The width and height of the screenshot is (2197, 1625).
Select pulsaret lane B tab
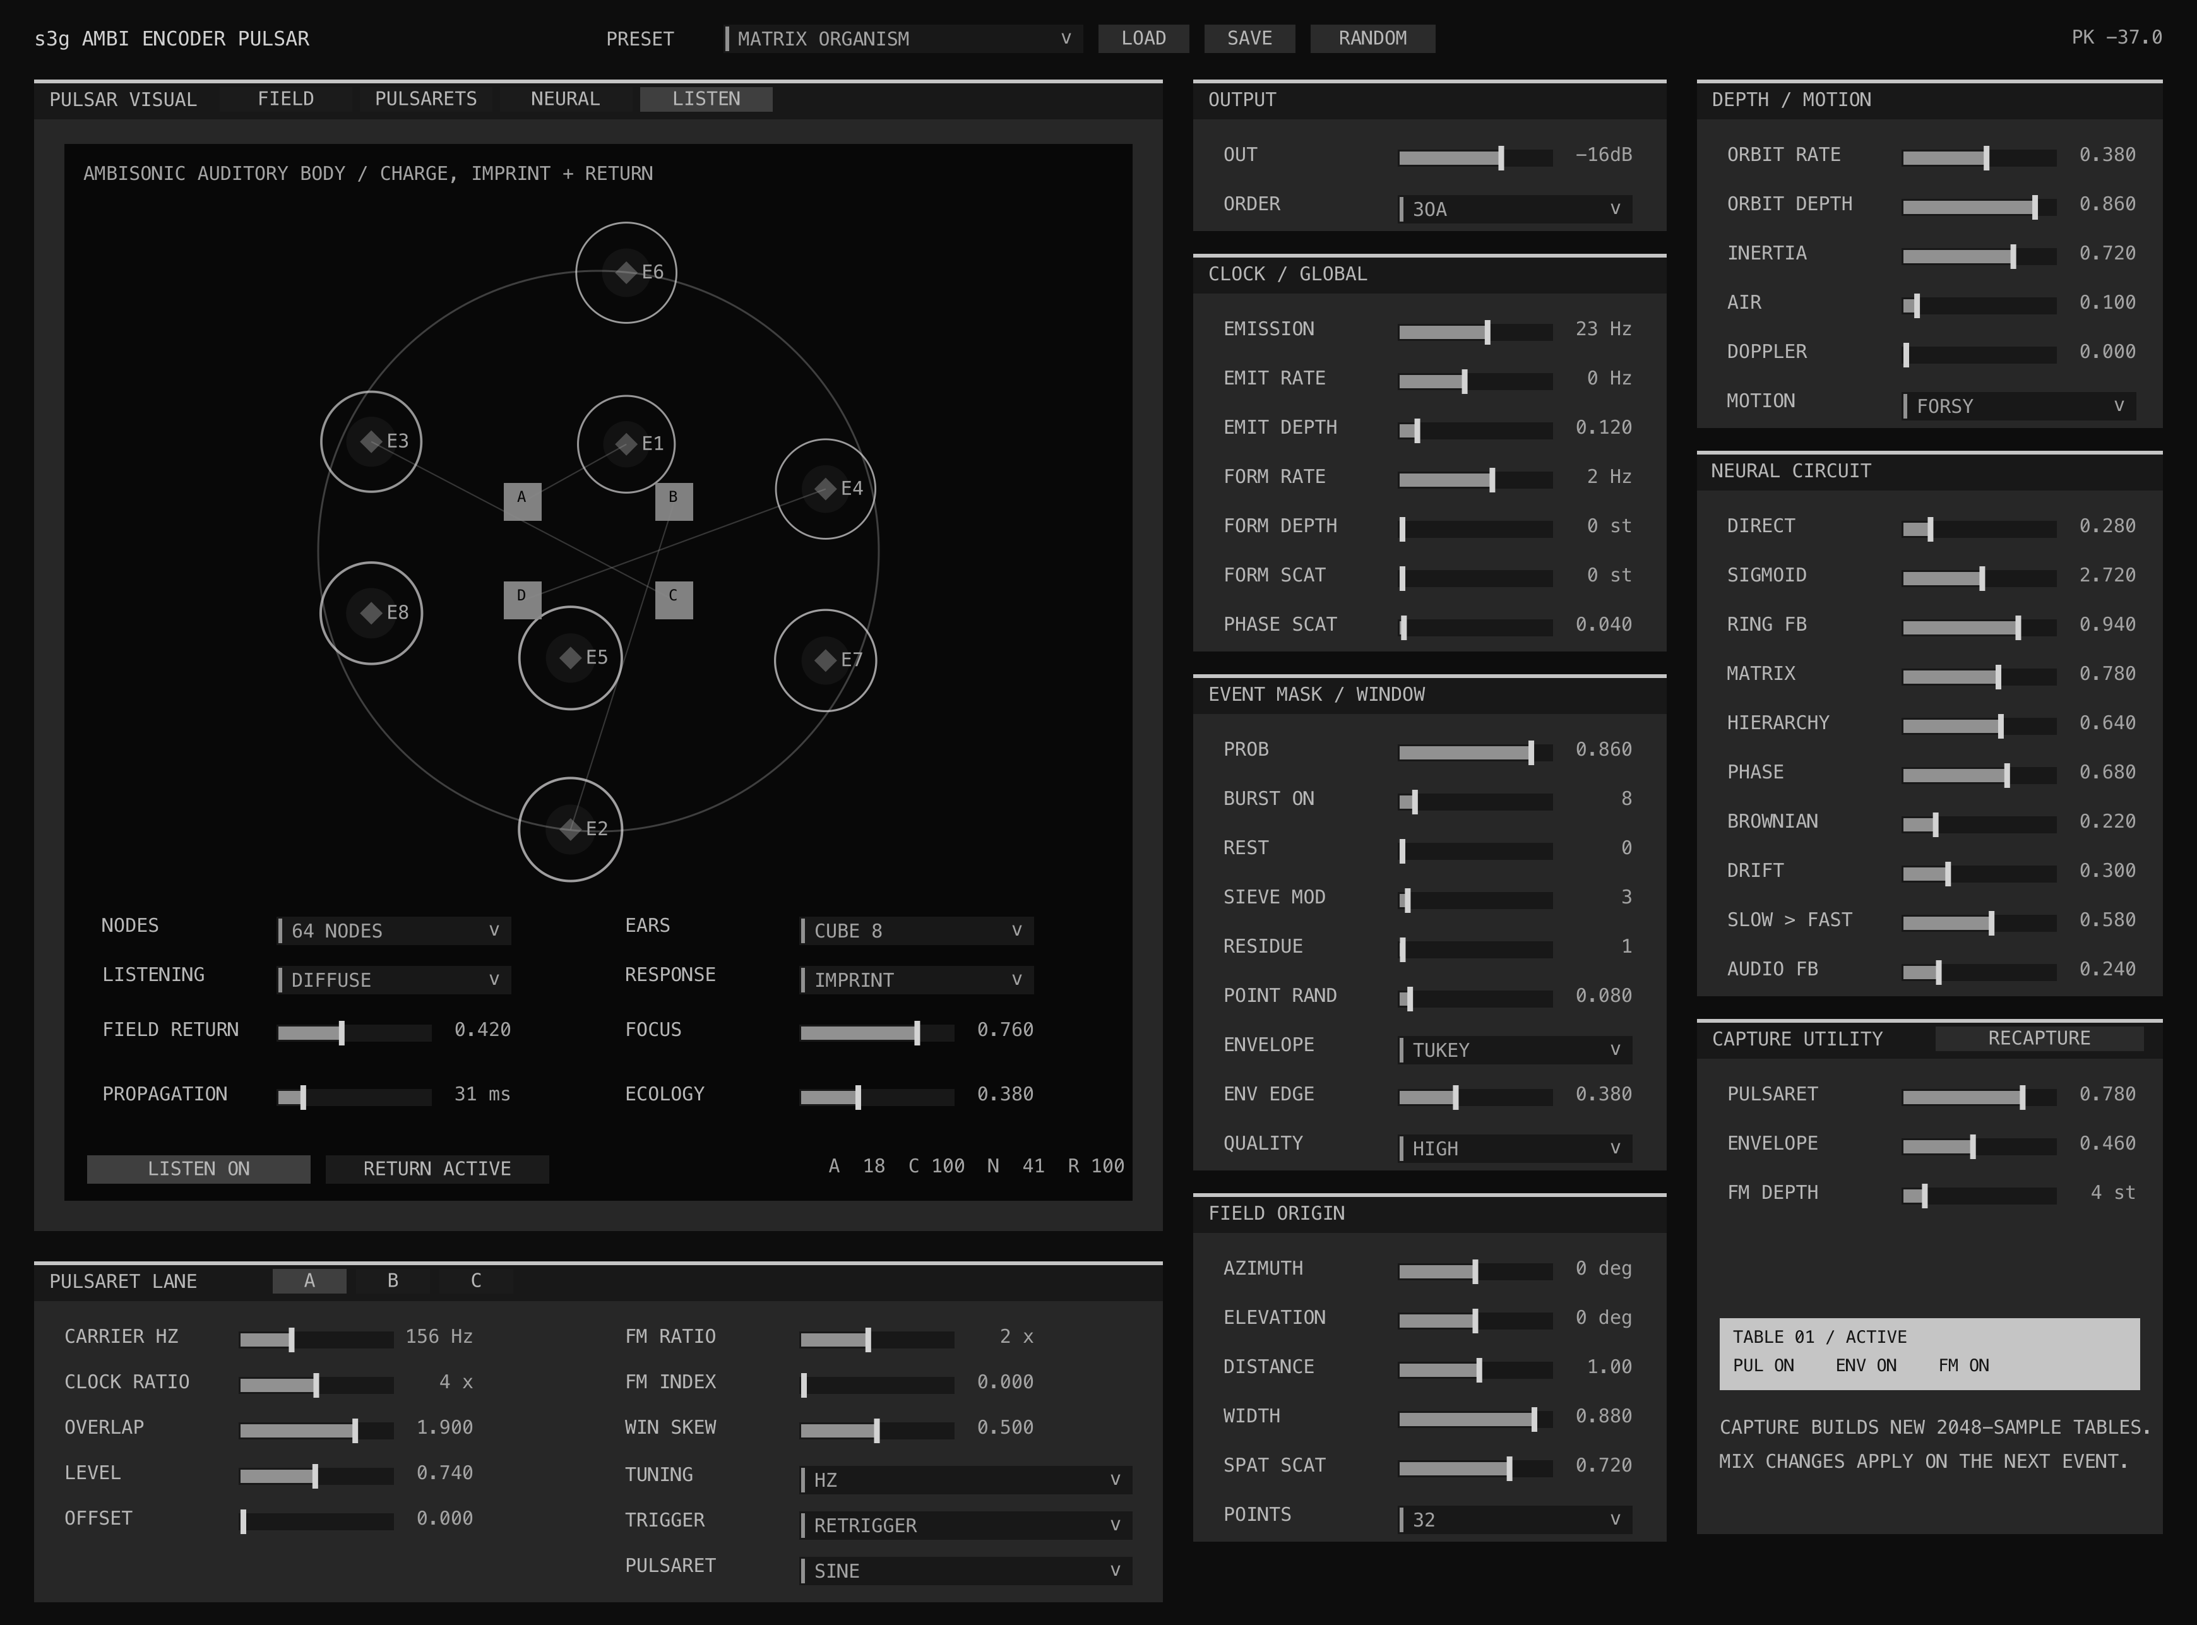click(x=393, y=1281)
